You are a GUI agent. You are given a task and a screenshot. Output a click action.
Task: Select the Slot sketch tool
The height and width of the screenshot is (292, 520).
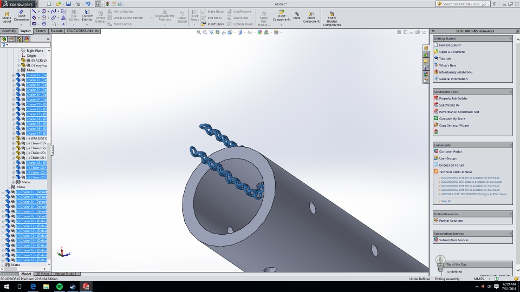(x=34, y=24)
